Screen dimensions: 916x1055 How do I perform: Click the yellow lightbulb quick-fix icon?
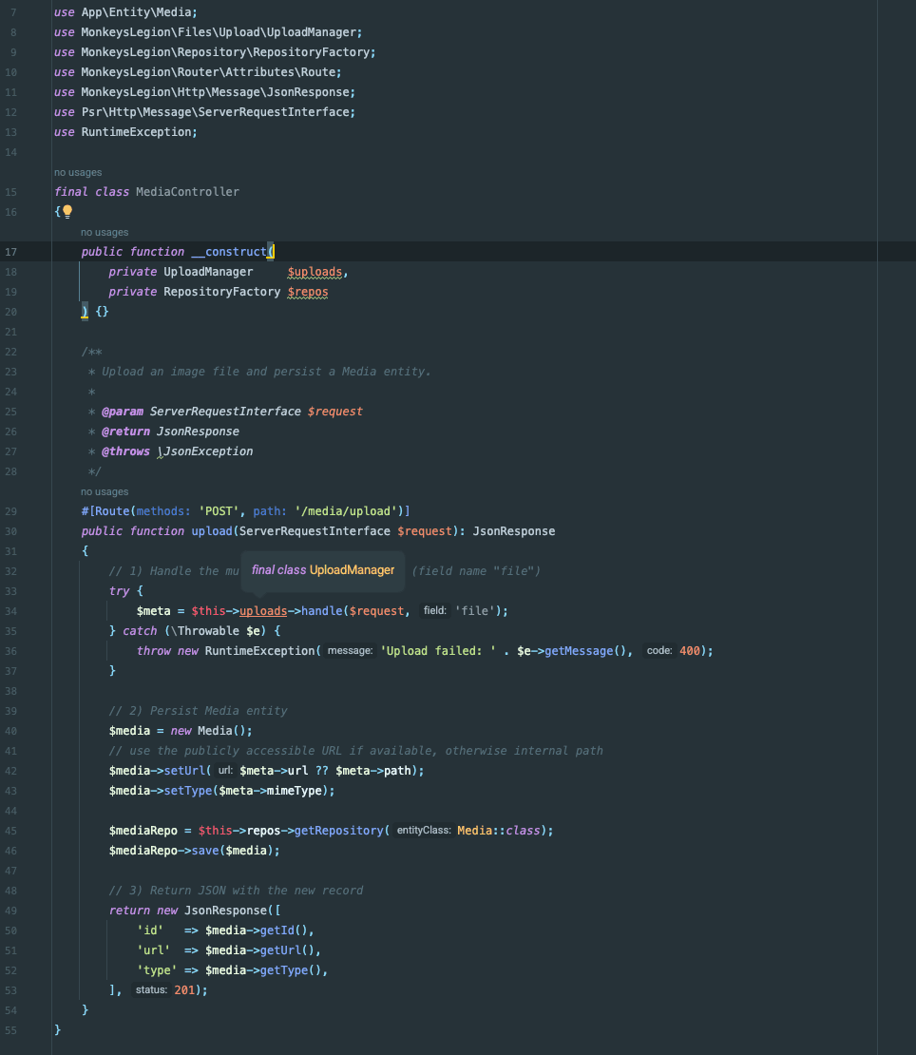tap(67, 212)
